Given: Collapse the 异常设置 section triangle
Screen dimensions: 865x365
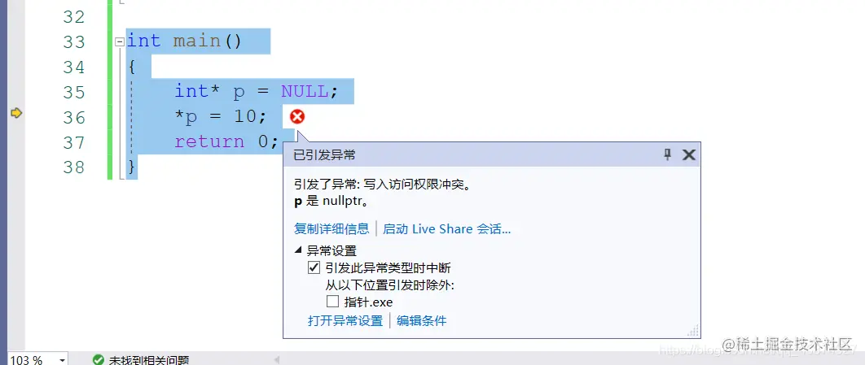Looking at the screenshot, I should [298, 250].
